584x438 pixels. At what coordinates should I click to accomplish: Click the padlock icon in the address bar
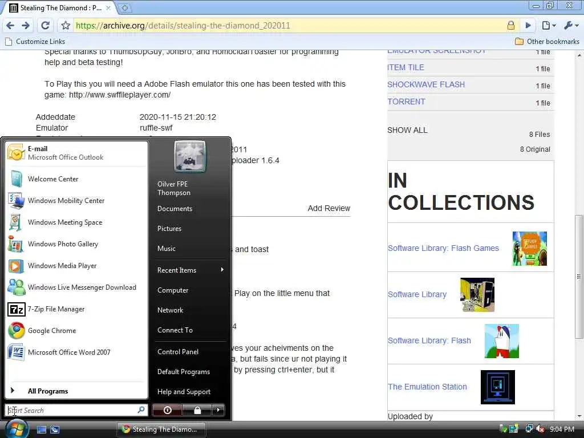click(511, 25)
